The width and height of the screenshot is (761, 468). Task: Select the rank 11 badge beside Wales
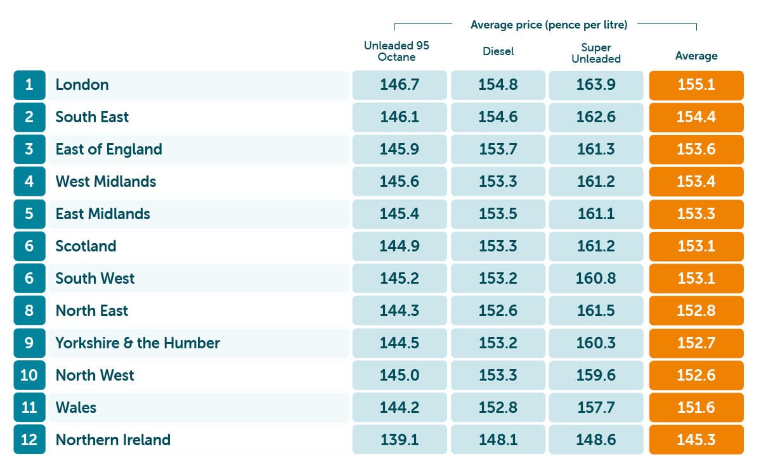tap(29, 408)
